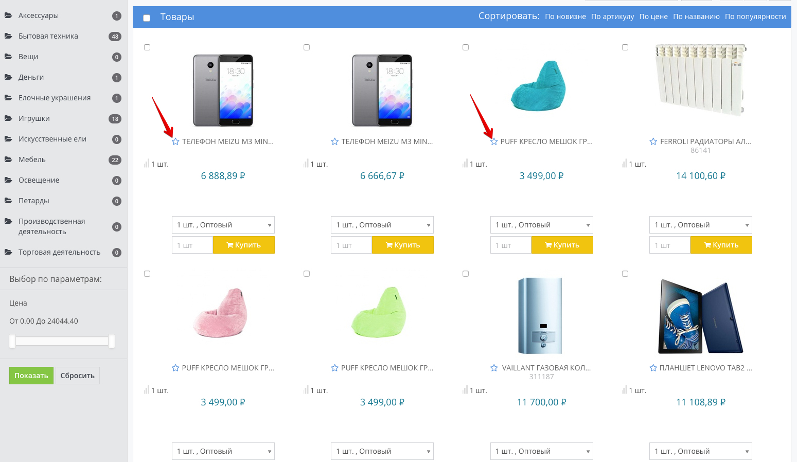
Task: Click stock bars icon under Ferroli radiators
Action: click(624, 164)
